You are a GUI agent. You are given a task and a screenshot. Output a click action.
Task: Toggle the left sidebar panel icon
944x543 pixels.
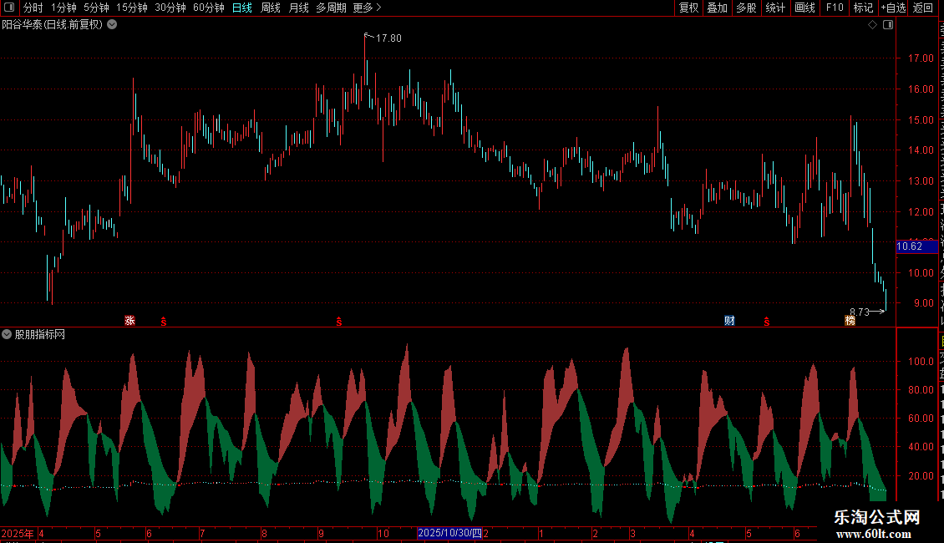coord(9,8)
